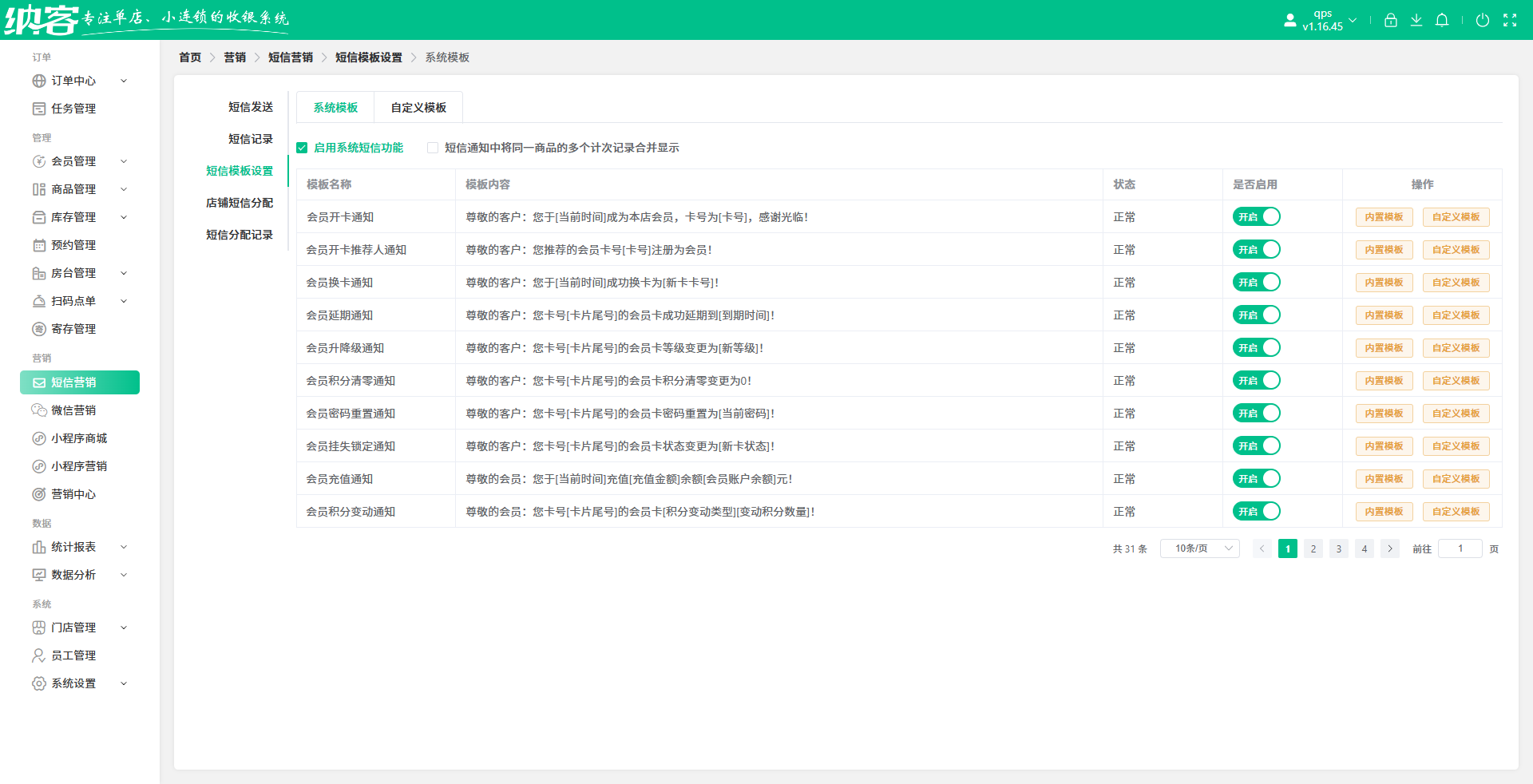Click the power logout icon
The height and width of the screenshot is (784, 1533).
1483,20
